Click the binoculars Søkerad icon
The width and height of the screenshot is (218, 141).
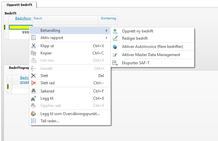[x=34, y=91]
